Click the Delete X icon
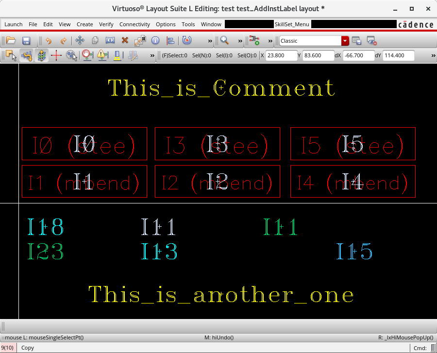The height and width of the screenshot is (353, 437). coord(125,40)
